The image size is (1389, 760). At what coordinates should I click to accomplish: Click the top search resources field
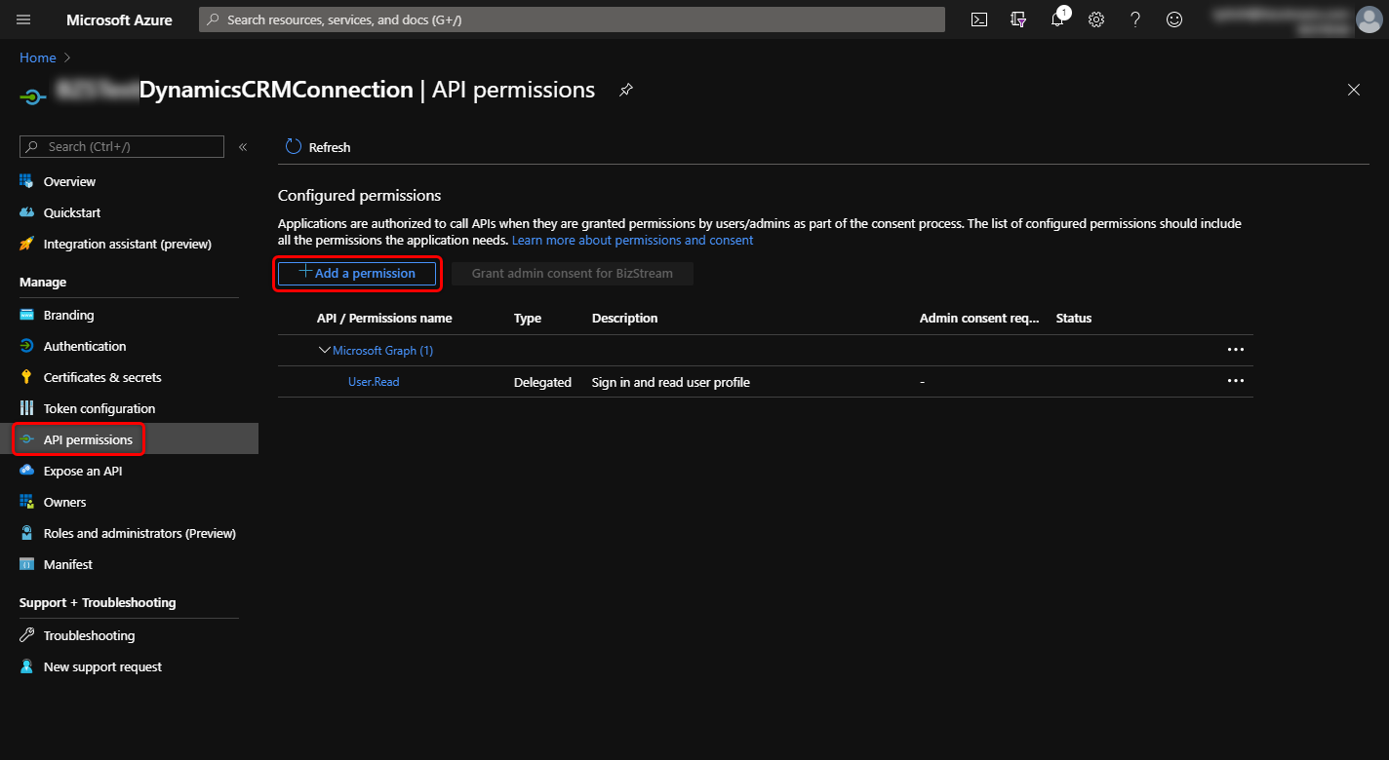point(572,19)
